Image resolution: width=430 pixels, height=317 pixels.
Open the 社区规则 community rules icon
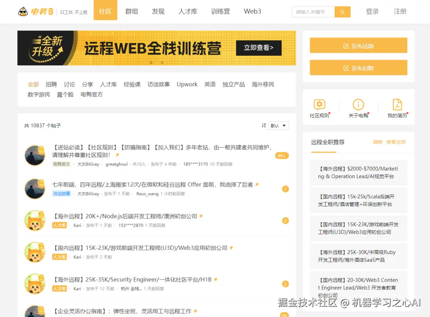[x=320, y=105]
